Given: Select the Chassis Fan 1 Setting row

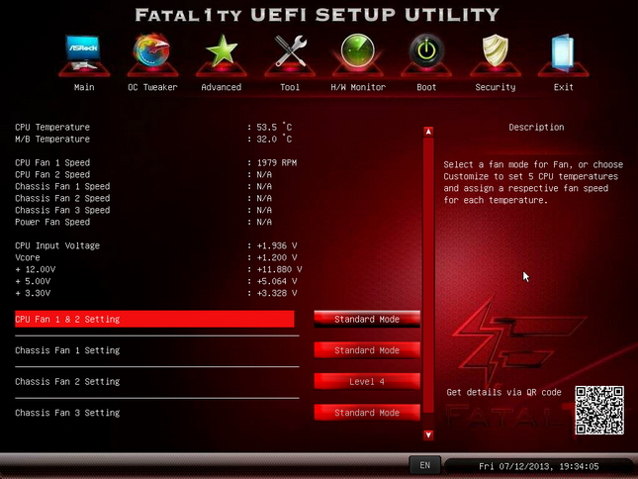Looking at the screenshot, I should tap(157, 350).
